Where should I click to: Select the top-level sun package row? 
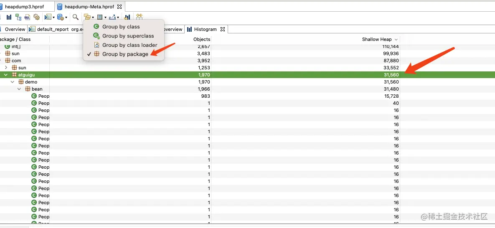click(247, 53)
